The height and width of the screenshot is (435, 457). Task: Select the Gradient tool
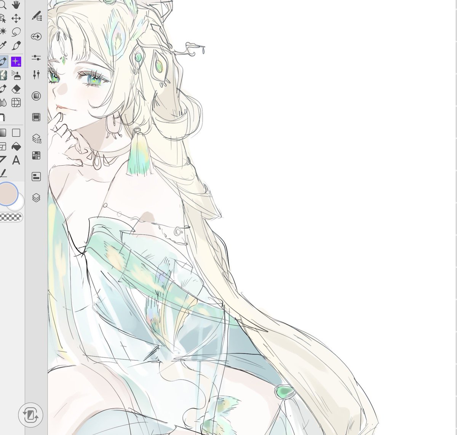tap(2, 133)
